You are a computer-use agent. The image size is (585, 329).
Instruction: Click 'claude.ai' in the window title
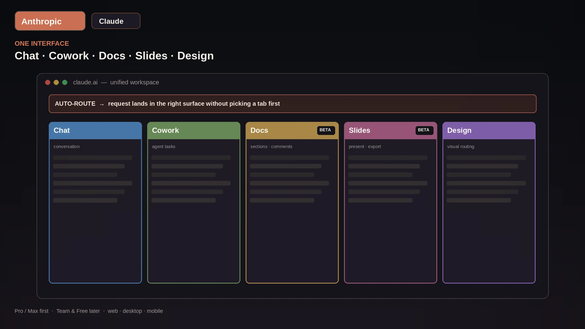[85, 83]
